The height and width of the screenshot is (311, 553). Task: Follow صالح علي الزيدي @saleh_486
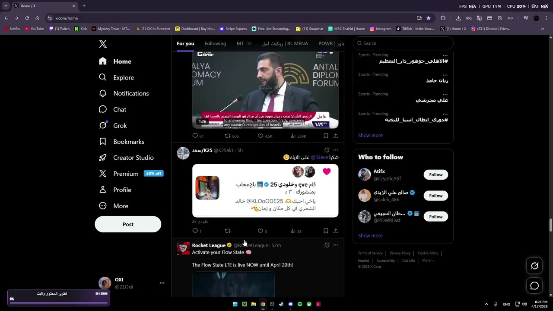pos(435,196)
